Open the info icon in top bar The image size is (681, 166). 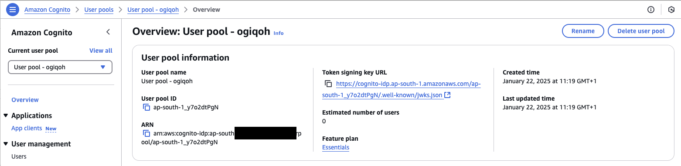point(651,10)
